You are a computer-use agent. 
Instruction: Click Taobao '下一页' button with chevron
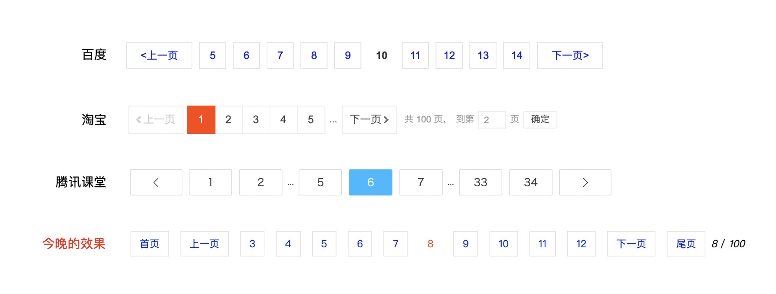[370, 120]
